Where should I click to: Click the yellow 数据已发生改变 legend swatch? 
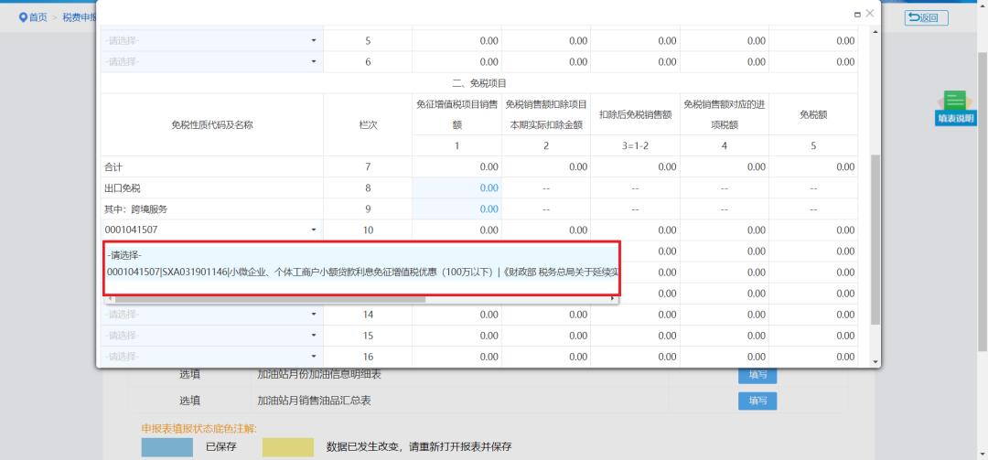pos(288,447)
